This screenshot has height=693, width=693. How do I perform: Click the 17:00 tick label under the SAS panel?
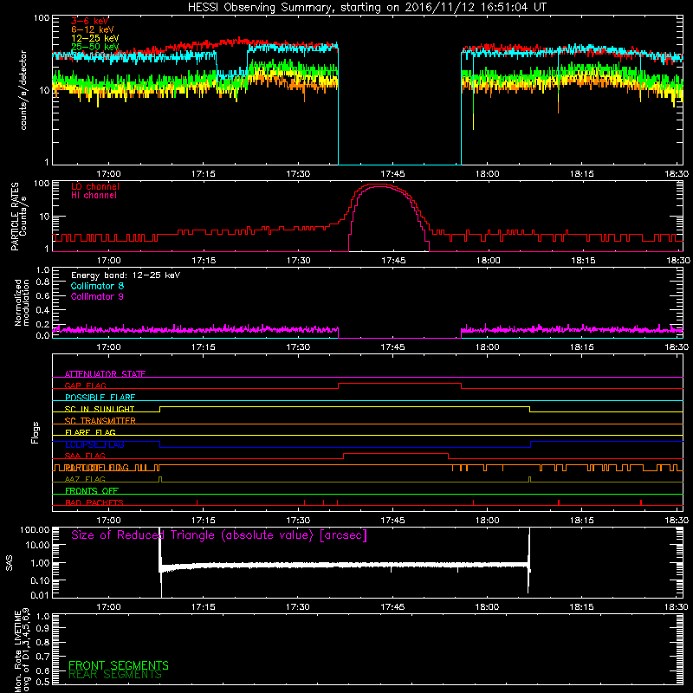click(109, 607)
